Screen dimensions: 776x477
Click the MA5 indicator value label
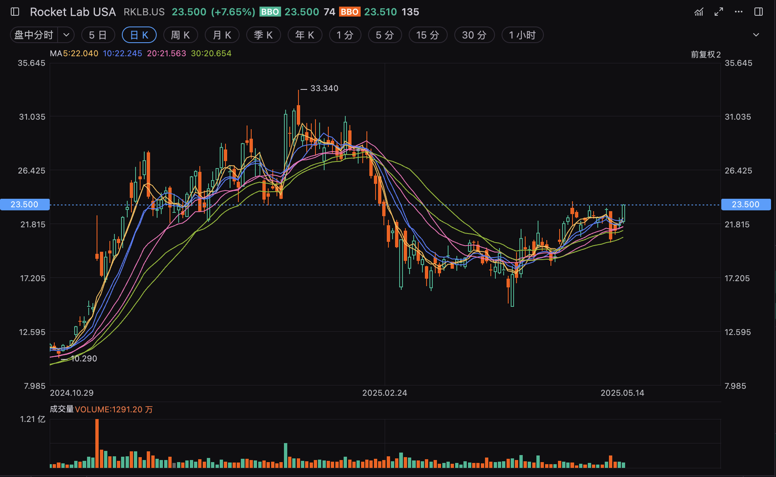(x=74, y=53)
